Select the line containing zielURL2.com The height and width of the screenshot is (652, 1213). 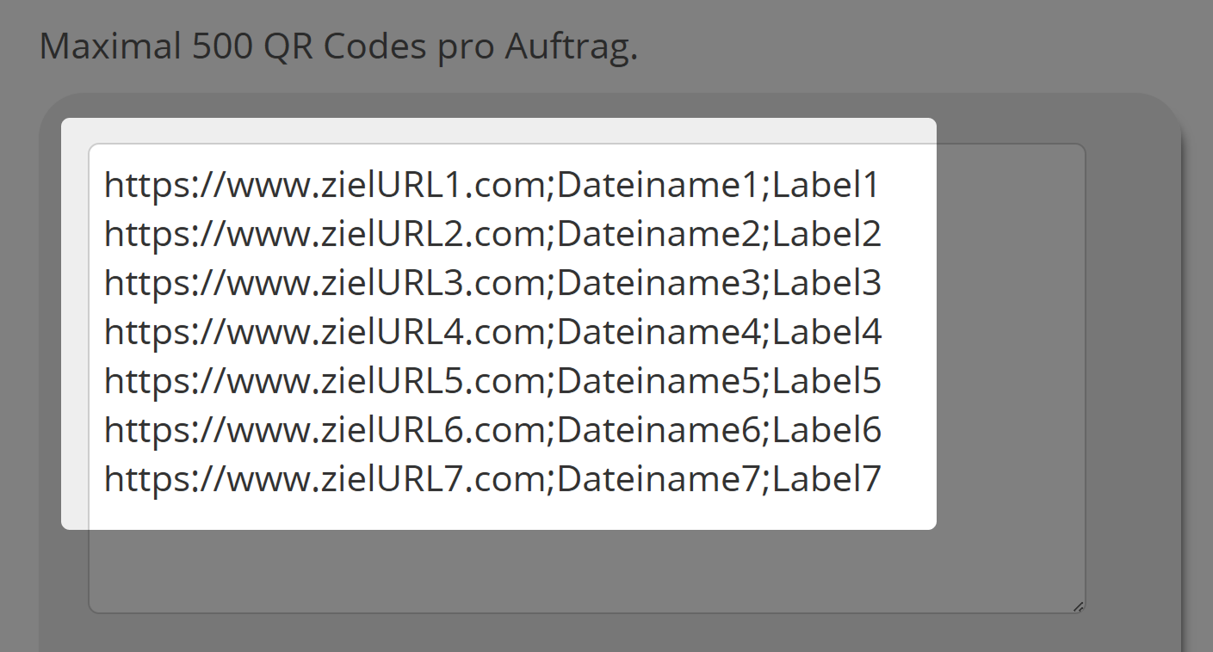pos(491,233)
